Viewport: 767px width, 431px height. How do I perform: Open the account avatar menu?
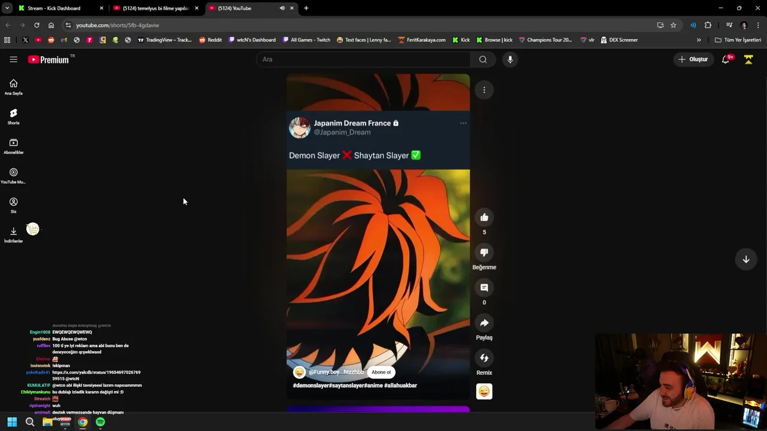(x=748, y=59)
